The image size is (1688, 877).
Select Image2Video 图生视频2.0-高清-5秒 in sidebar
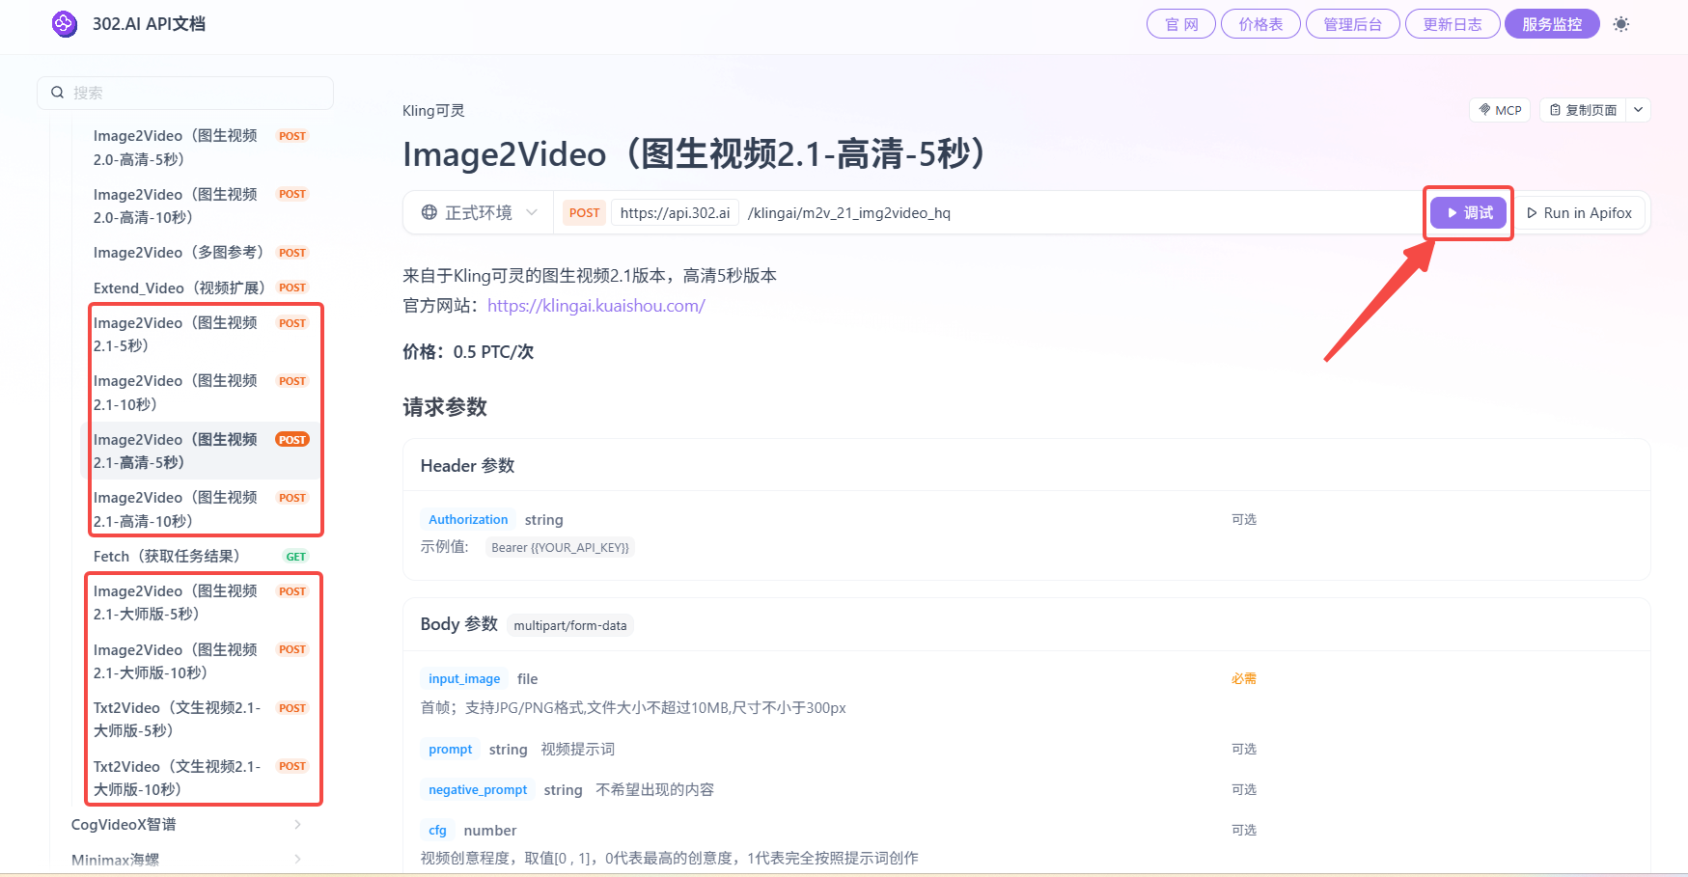202,148
